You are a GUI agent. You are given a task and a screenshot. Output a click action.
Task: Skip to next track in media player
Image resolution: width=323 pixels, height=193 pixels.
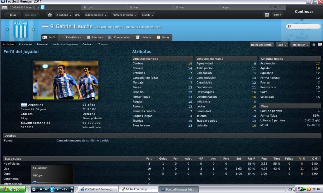(58, 189)
